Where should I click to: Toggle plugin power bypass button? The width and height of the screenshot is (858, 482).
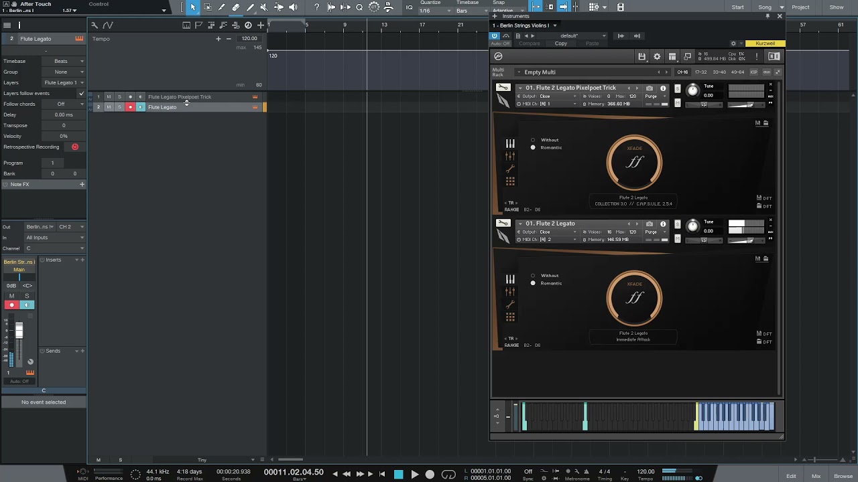(x=495, y=36)
